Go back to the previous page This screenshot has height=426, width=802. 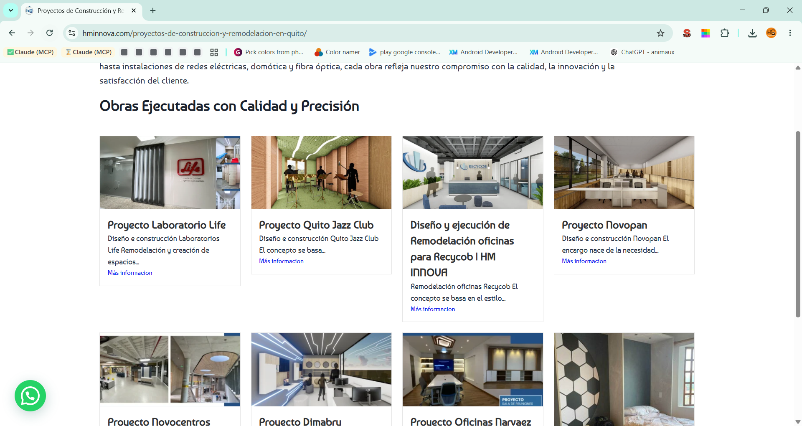click(12, 33)
